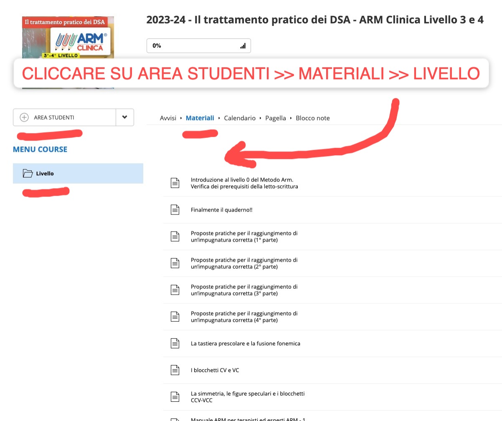Expand the AREA STUDENTI dropdown arrow
Screen dimensions: 502x421
[124, 117]
